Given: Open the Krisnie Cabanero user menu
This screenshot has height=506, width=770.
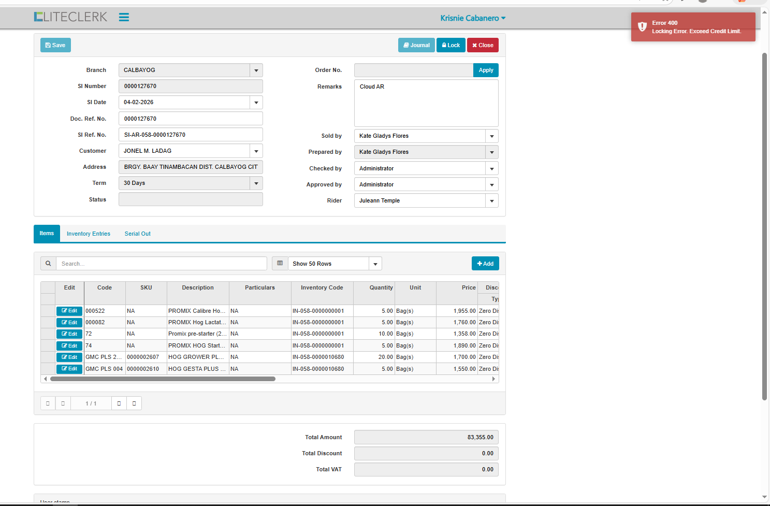Looking at the screenshot, I should (x=472, y=18).
